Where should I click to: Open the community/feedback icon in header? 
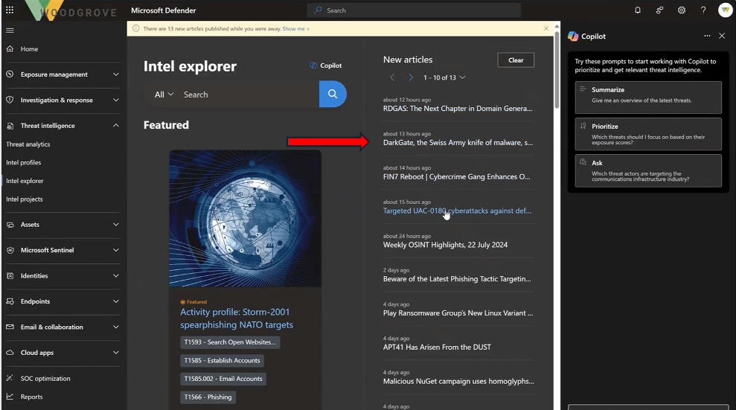point(659,10)
